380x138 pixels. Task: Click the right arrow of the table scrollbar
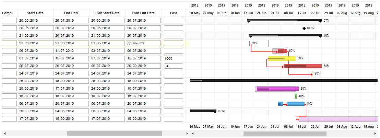coord(187,134)
